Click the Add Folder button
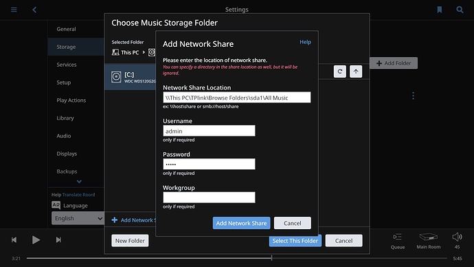The width and height of the screenshot is (474, 267). click(394, 63)
